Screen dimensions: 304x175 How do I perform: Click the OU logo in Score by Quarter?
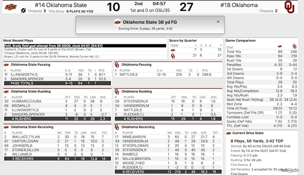173,56
